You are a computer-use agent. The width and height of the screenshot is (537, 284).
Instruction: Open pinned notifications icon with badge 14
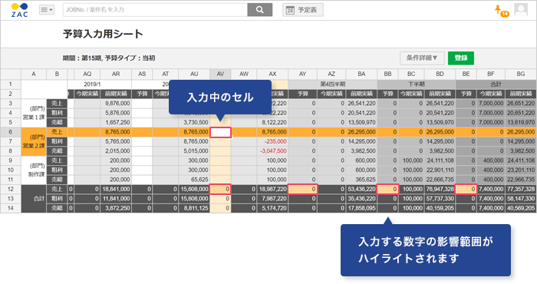pyautogui.click(x=502, y=11)
